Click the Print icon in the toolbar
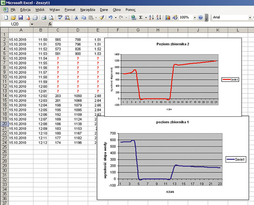254x205 pixels. tap(44, 17)
